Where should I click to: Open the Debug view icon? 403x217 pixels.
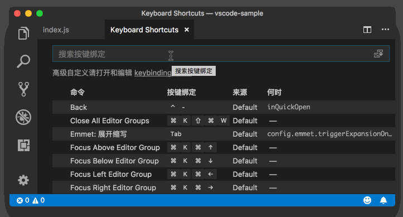point(23,117)
